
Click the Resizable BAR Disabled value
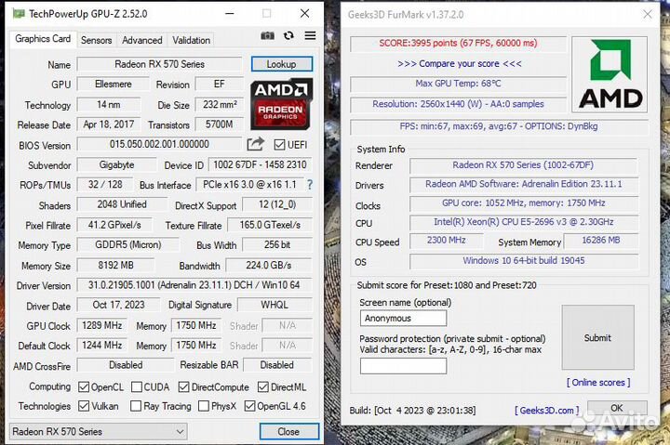277,365
